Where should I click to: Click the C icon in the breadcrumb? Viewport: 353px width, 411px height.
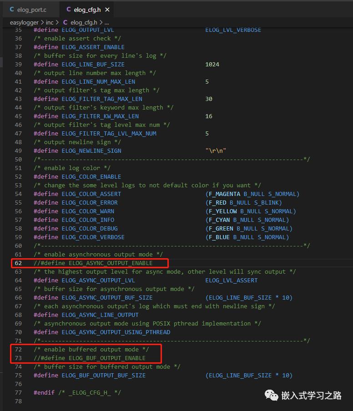65,23
